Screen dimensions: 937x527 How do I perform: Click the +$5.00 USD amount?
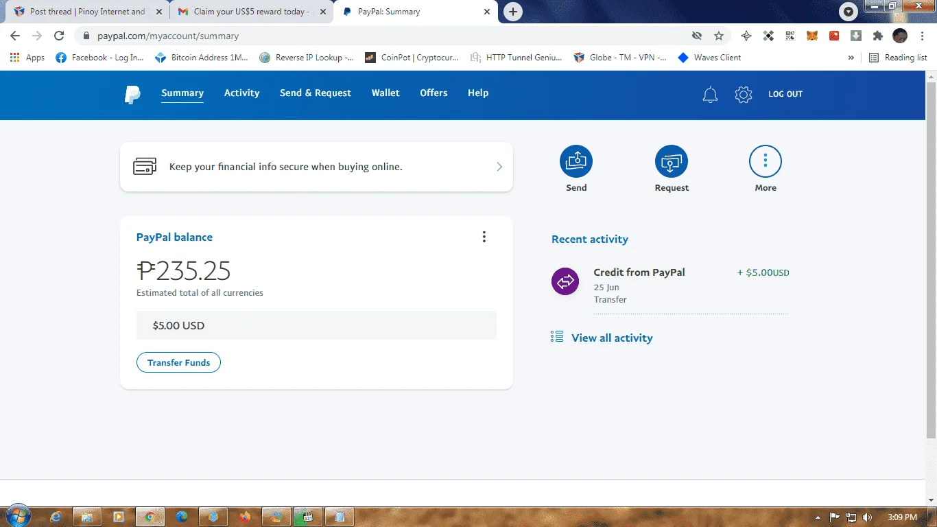pos(763,272)
